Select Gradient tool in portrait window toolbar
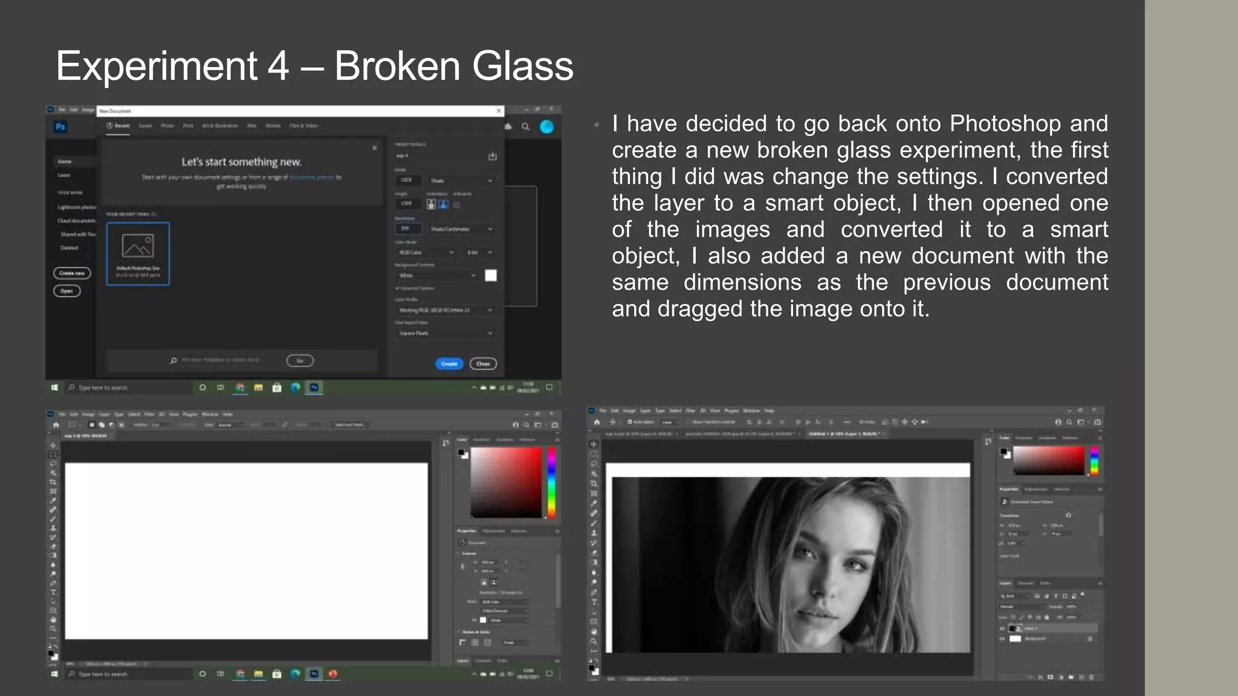This screenshot has height=696, width=1238. coord(594,562)
